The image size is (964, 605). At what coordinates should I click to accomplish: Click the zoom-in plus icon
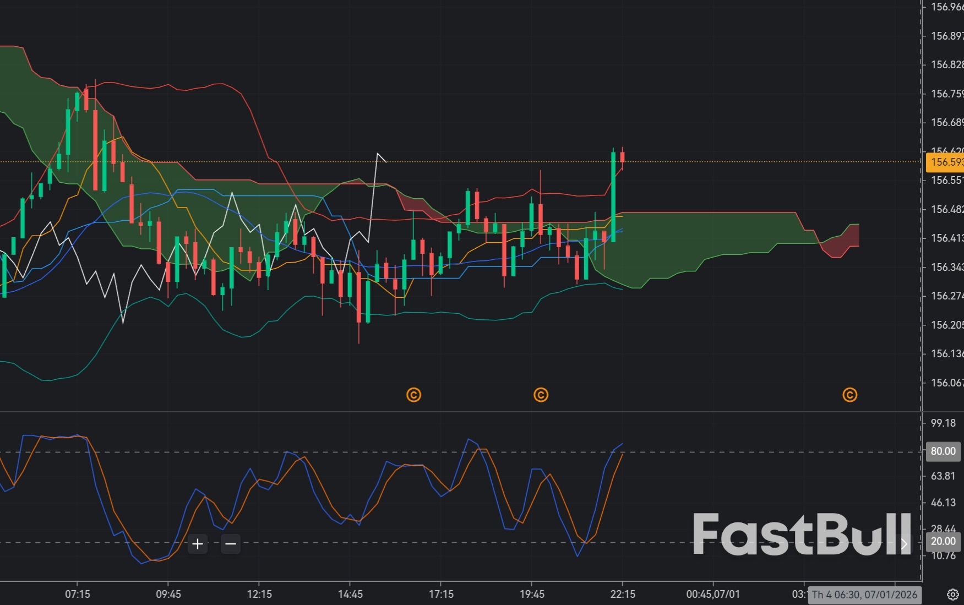[197, 544]
